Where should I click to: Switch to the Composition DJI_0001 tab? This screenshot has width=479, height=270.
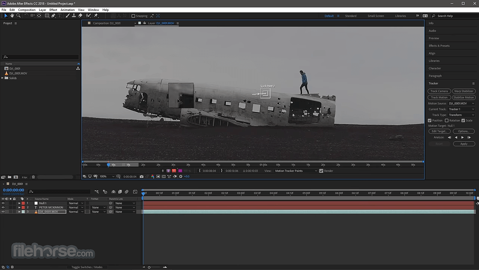107,23
